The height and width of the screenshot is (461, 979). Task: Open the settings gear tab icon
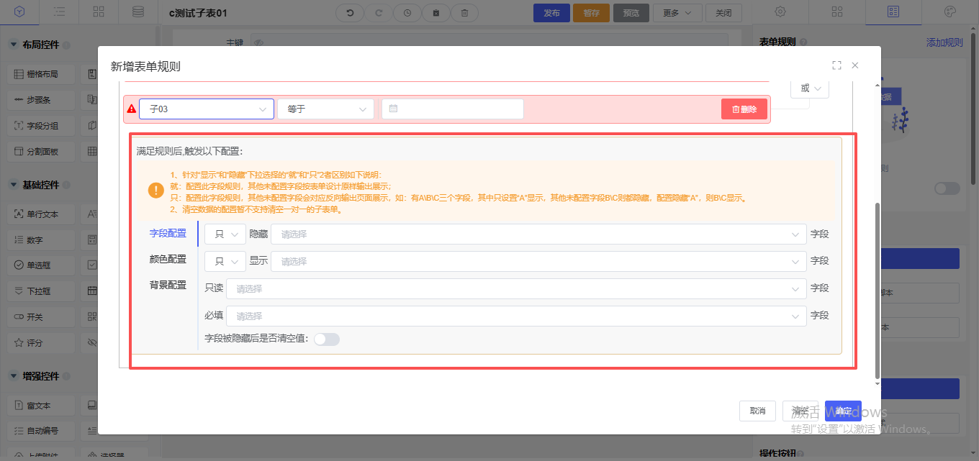point(780,12)
